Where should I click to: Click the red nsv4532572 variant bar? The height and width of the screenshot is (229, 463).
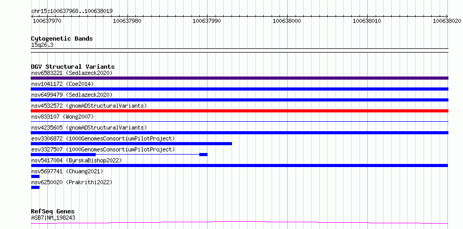(x=239, y=111)
